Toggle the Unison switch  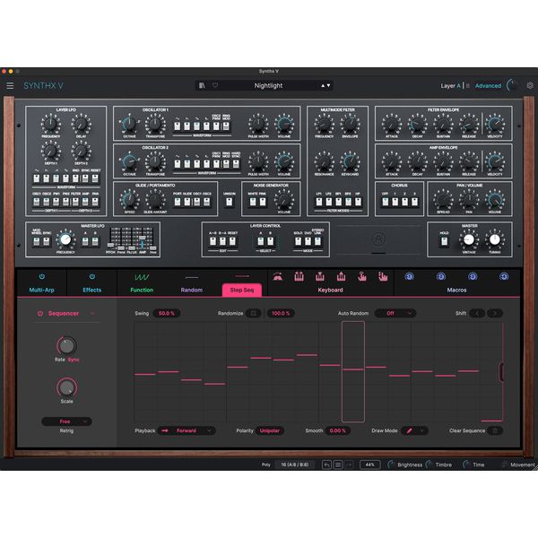[x=230, y=202]
